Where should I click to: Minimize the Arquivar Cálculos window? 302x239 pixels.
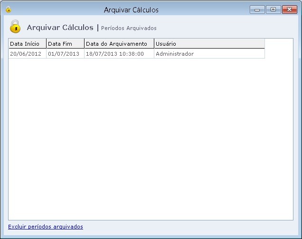[x=257, y=10]
